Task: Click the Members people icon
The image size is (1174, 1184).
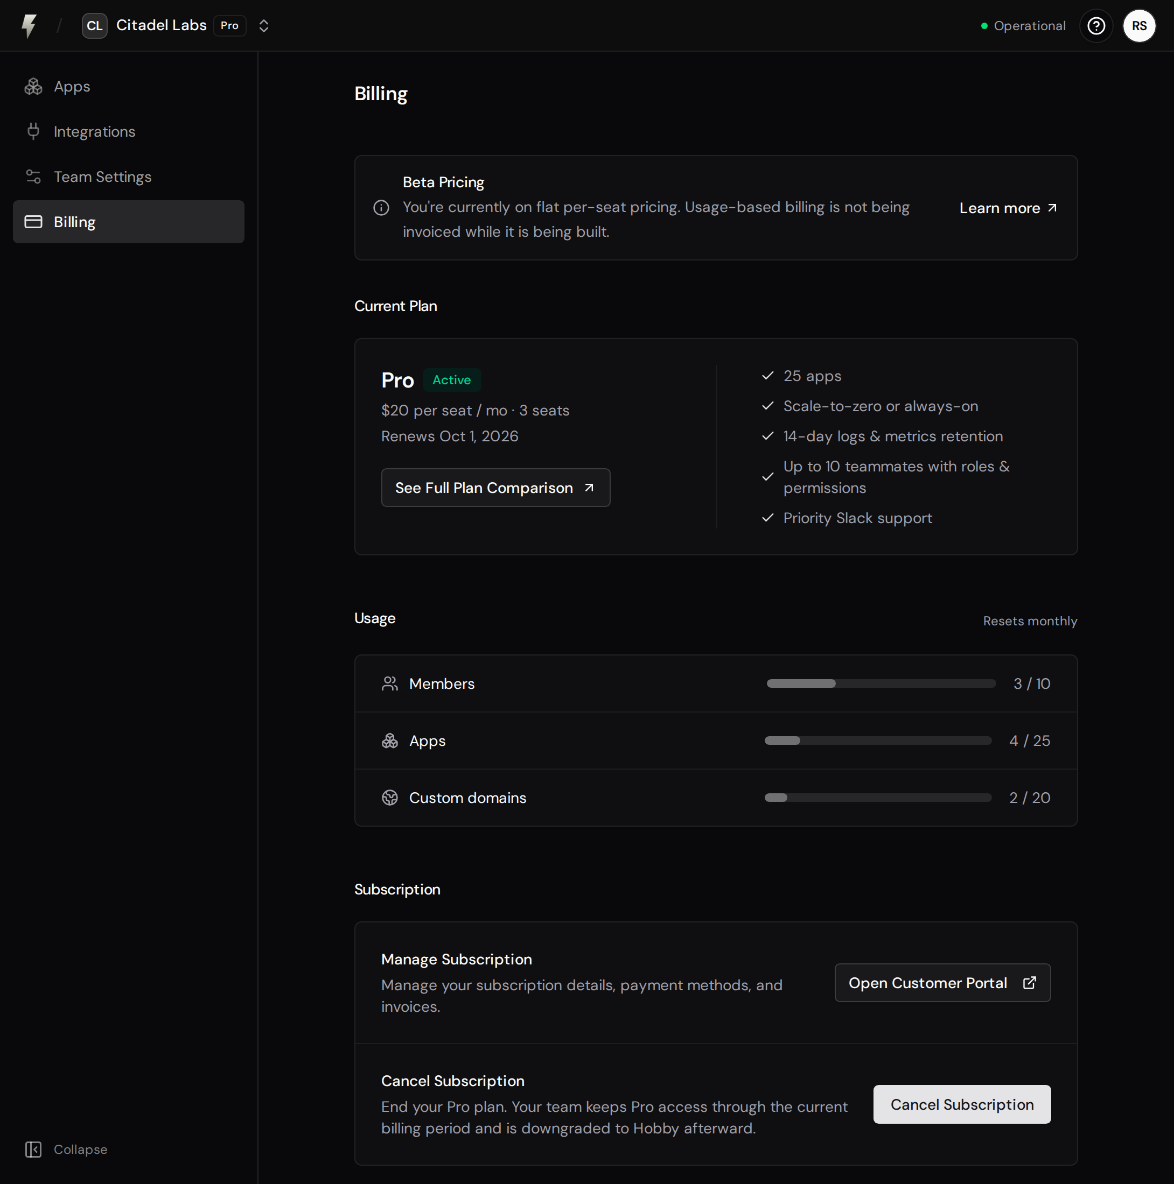Action: click(x=389, y=683)
